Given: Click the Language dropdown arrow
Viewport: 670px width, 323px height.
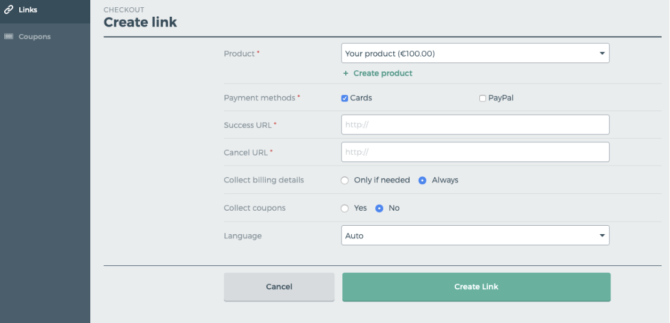Looking at the screenshot, I should 602,236.
